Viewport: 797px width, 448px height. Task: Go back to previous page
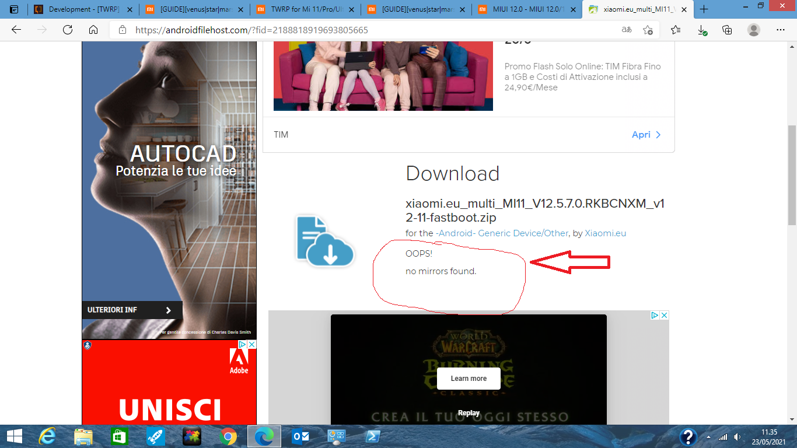click(16, 30)
